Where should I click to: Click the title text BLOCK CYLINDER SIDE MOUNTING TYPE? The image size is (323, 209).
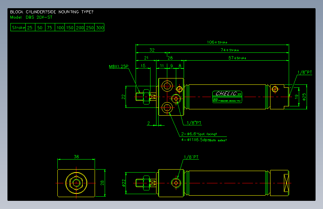52,12
